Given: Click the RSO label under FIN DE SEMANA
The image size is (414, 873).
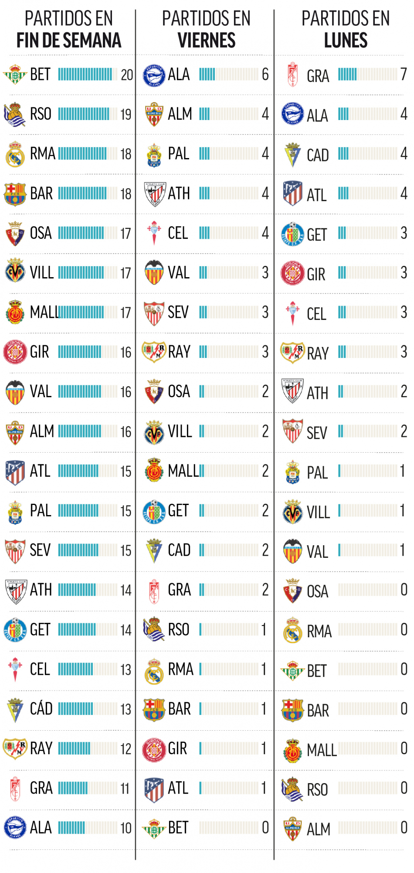Looking at the screenshot, I should (41, 114).
